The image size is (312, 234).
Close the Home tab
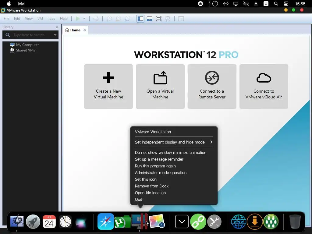pos(85,30)
